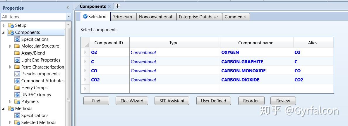Click the Light End Properties icon
348x126 pixels.
pos(17,60)
